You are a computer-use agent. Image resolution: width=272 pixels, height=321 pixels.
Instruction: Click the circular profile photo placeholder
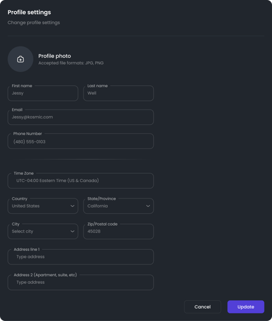click(21, 59)
